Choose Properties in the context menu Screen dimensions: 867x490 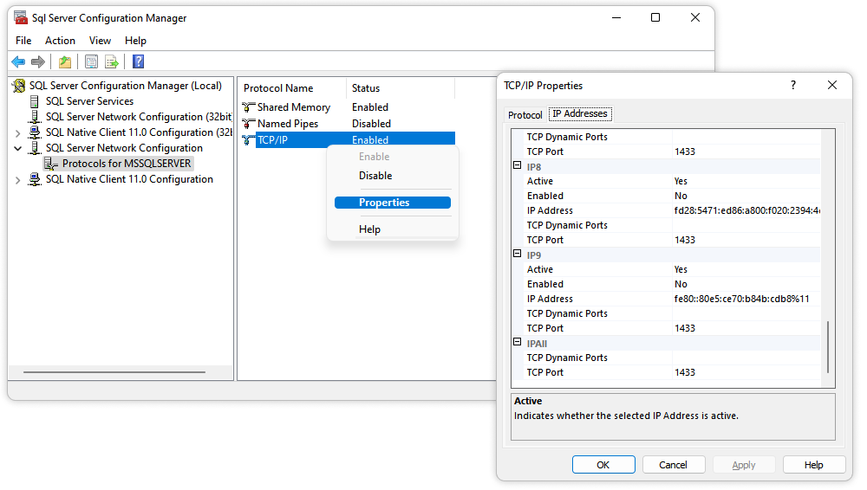point(393,203)
